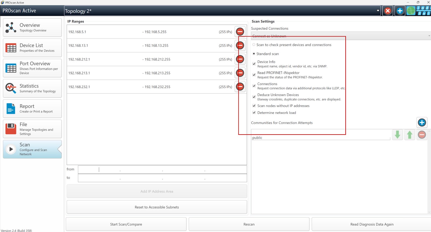Remove the 192.168.232.1 IP range
The width and height of the screenshot is (431, 232).
[240, 87]
